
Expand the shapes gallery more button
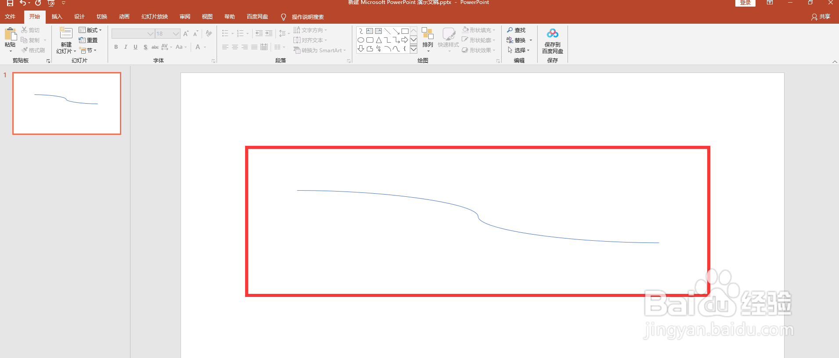click(x=413, y=49)
